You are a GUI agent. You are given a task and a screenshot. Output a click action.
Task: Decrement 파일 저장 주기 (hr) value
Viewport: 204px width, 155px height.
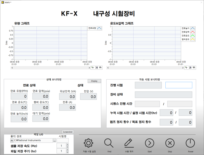coord(67,152)
